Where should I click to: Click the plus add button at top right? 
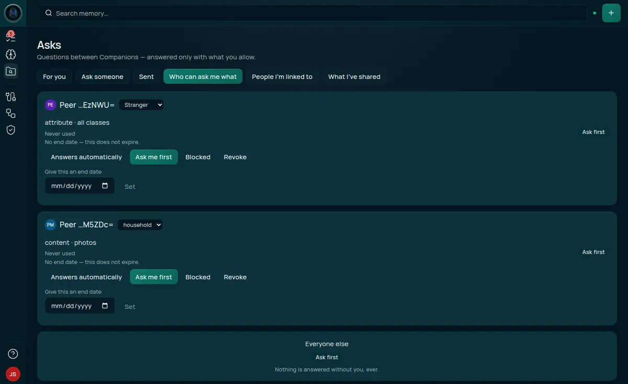tap(611, 13)
